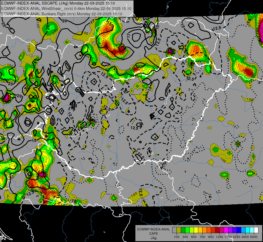Screen dimensions: 263x242
Task: Click the dark red legend swatch
Action: 217,230
